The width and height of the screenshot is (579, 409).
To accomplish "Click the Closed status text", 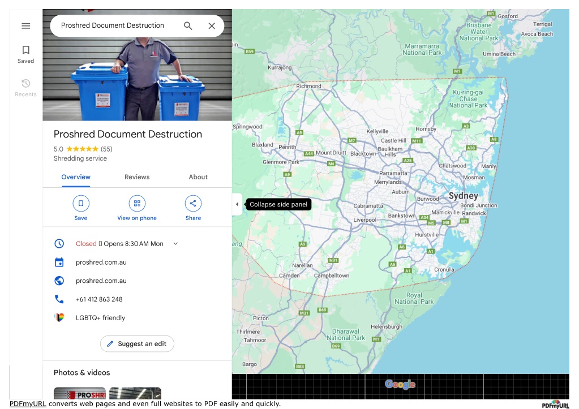I will tap(86, 244).
